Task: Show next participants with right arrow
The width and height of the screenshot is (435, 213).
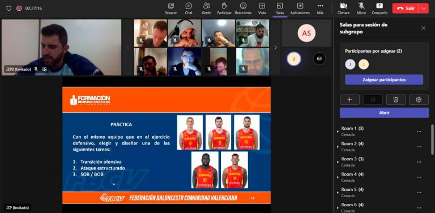Action: point(275,48)
